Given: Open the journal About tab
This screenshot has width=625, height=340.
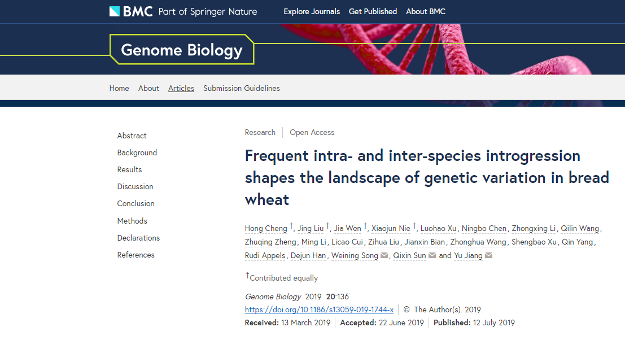Looking at the screenshot, I should click(x=148, y=88).
